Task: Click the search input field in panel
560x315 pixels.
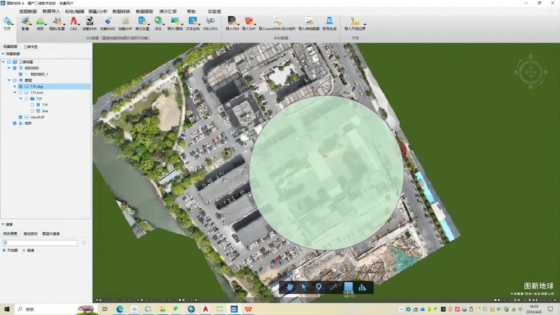Action: point(40,243)
